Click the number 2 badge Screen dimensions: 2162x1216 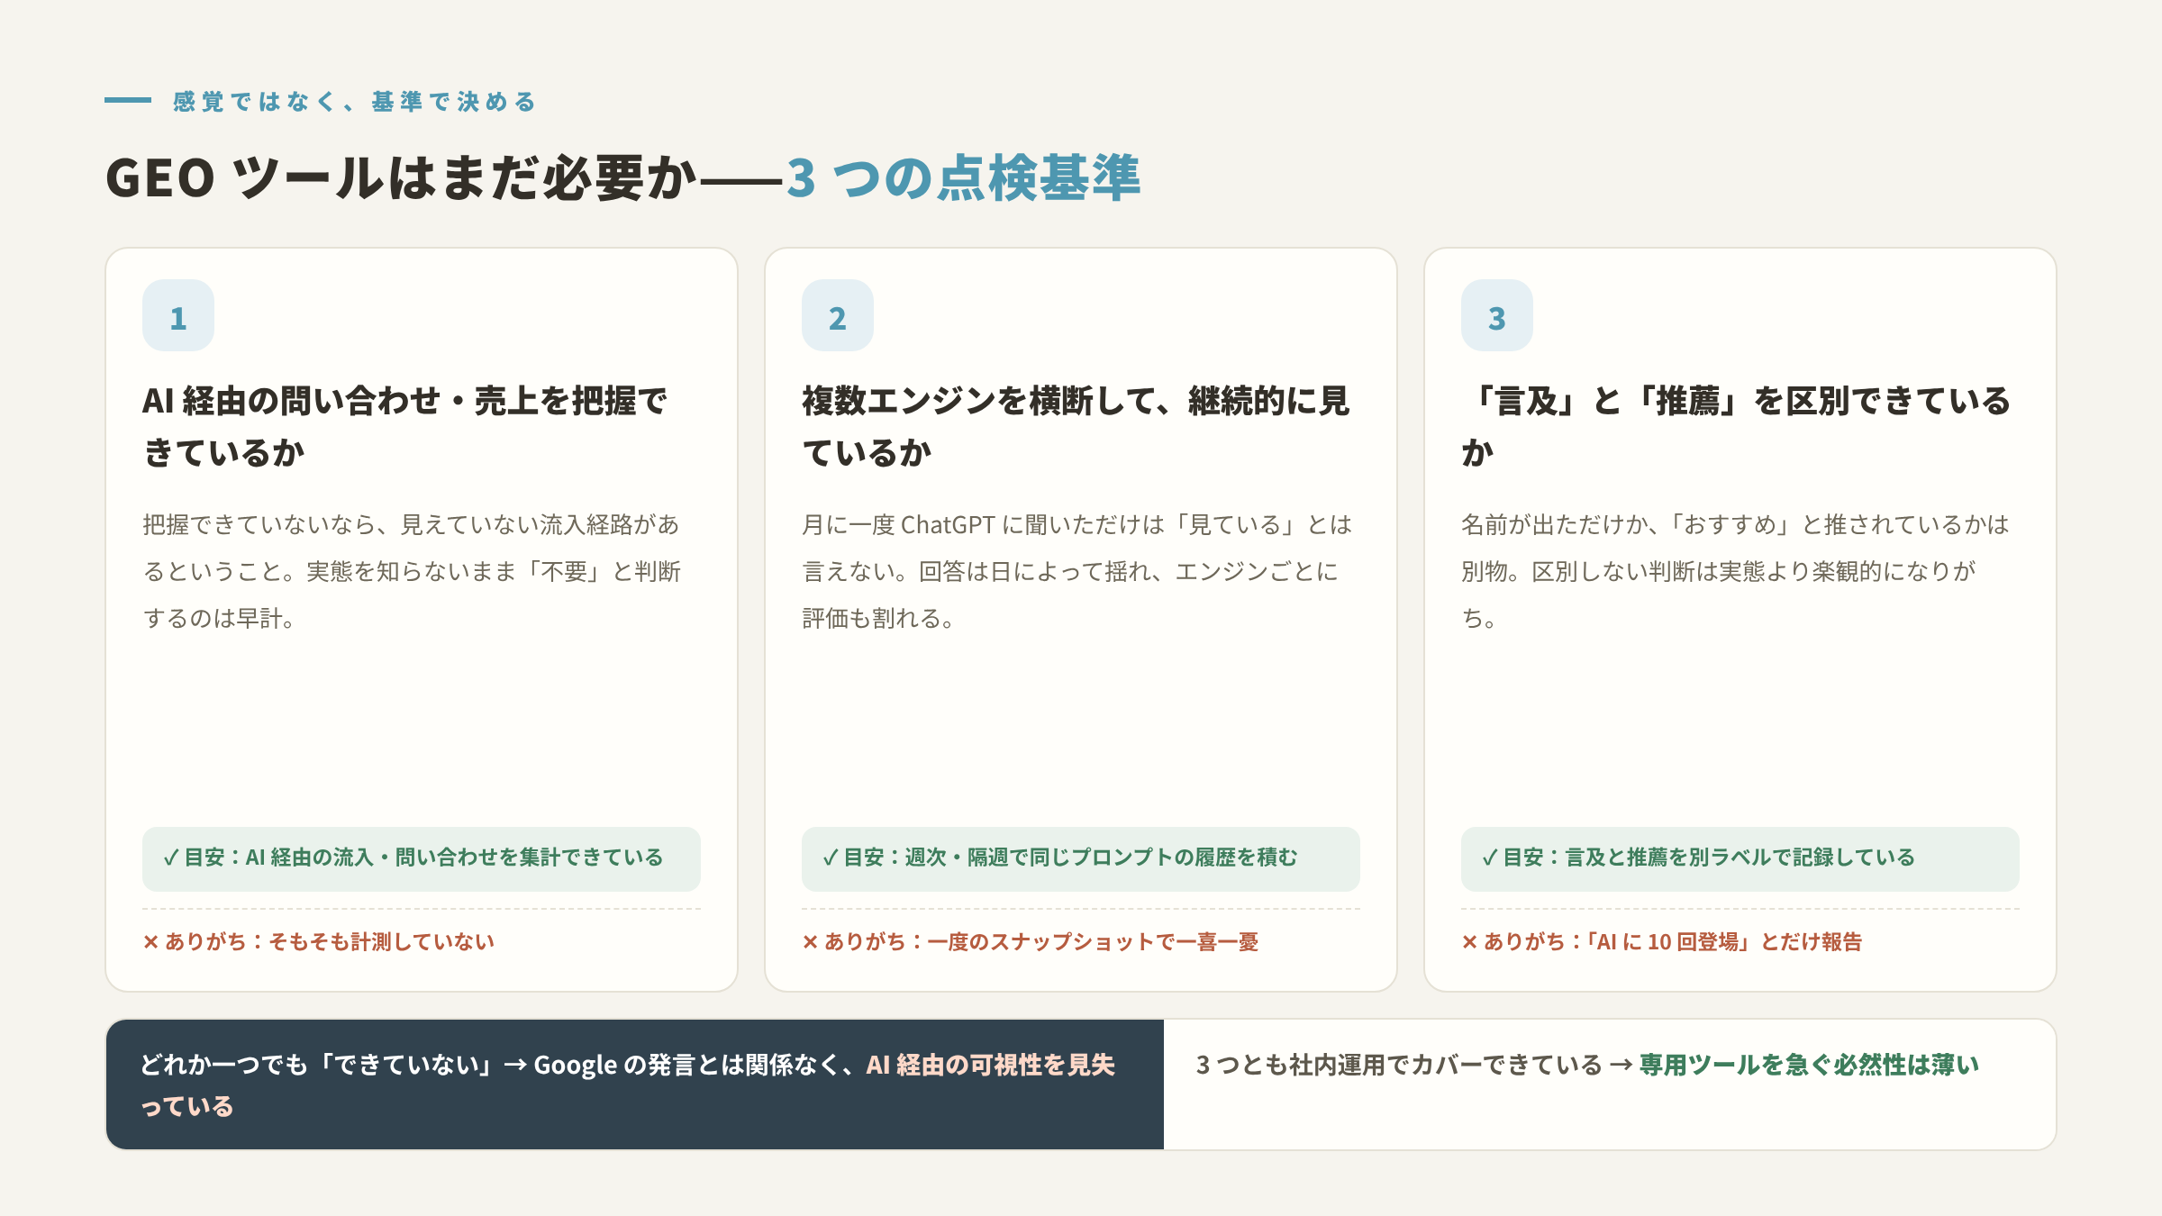point(838,315)
